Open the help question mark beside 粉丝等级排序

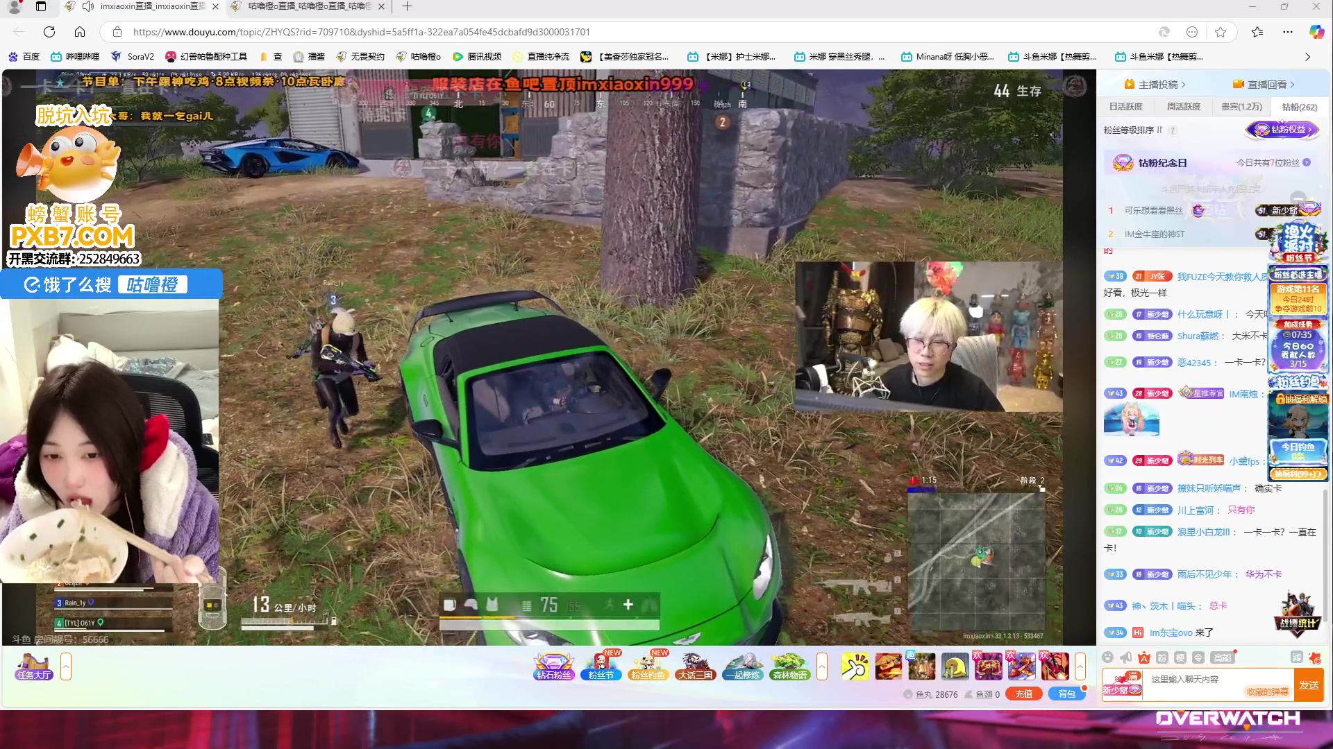click(1173, 130)
